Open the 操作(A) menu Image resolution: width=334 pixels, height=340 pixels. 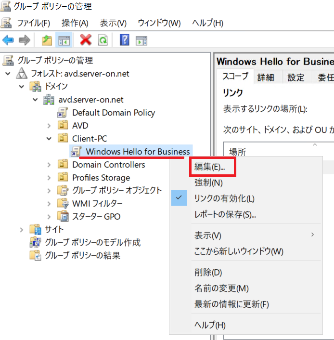(x=75, y=23)
